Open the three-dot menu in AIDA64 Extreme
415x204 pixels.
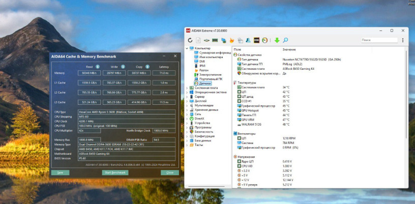[x=403, y=40]
